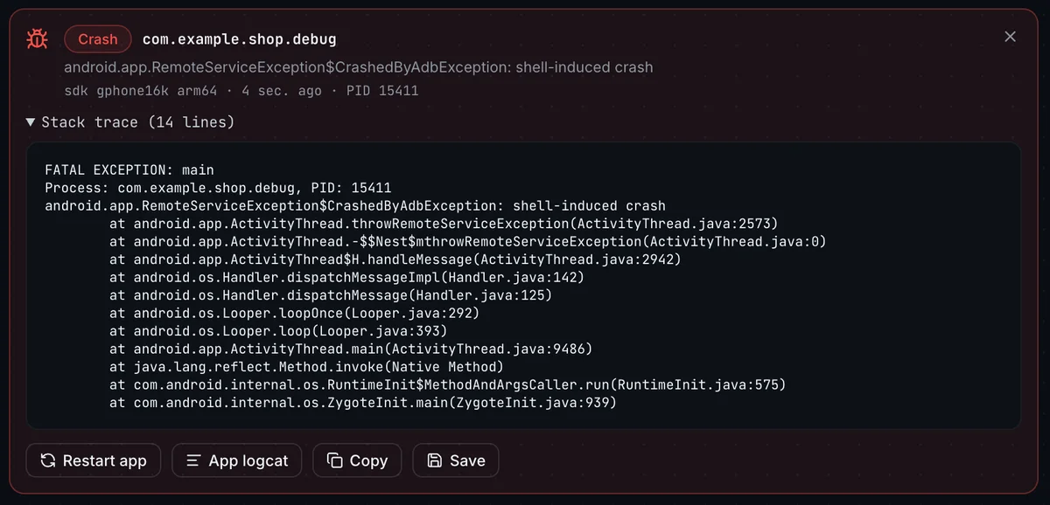The height and width of the screenshot is (505, 1050).
Task: Click the ActivityThread$H.handleMessage stack frame
Action: [x=395, y=260]
